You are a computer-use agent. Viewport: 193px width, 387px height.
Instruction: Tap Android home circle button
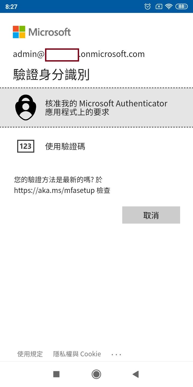click(96, 374)
